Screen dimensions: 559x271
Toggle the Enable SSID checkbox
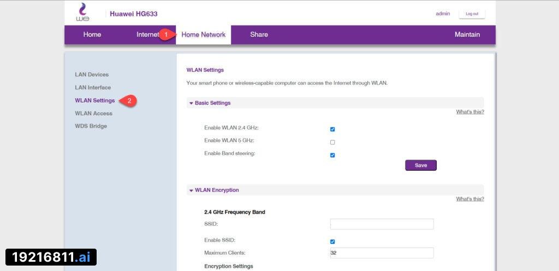pyautogui.click(x=332, y=242)
